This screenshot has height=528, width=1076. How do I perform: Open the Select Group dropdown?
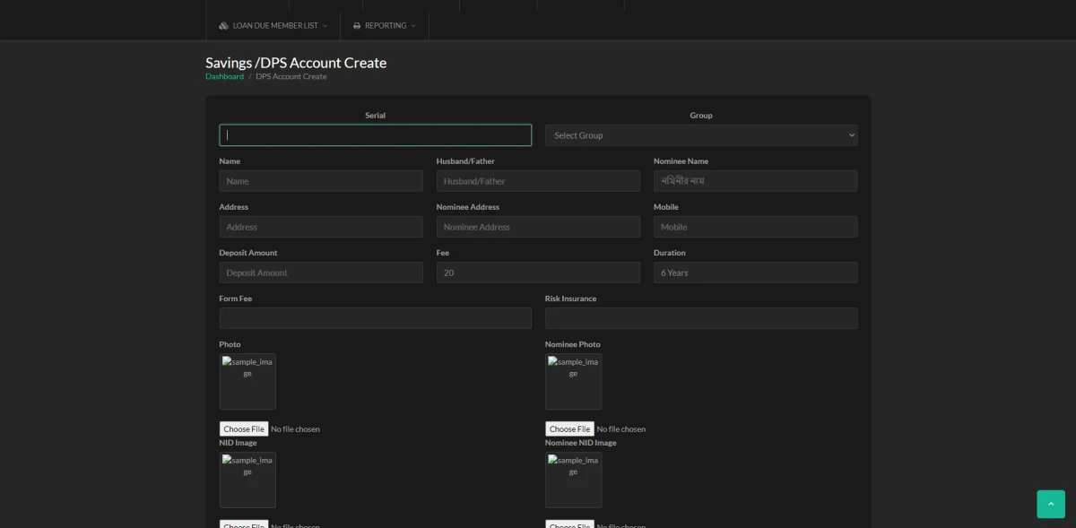tap(700, 135)
